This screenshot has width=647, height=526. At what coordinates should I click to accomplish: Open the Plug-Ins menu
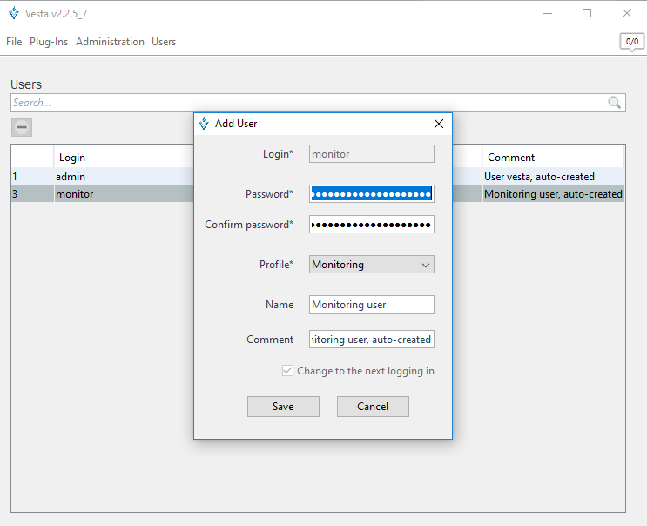(x=50, y=42)
